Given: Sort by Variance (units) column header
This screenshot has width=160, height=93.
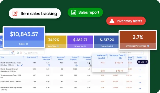Looking at the screenshot, I should point(101,57).
